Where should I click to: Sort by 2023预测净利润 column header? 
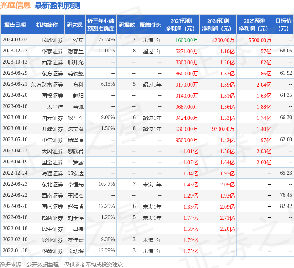[x=181, y=25]
